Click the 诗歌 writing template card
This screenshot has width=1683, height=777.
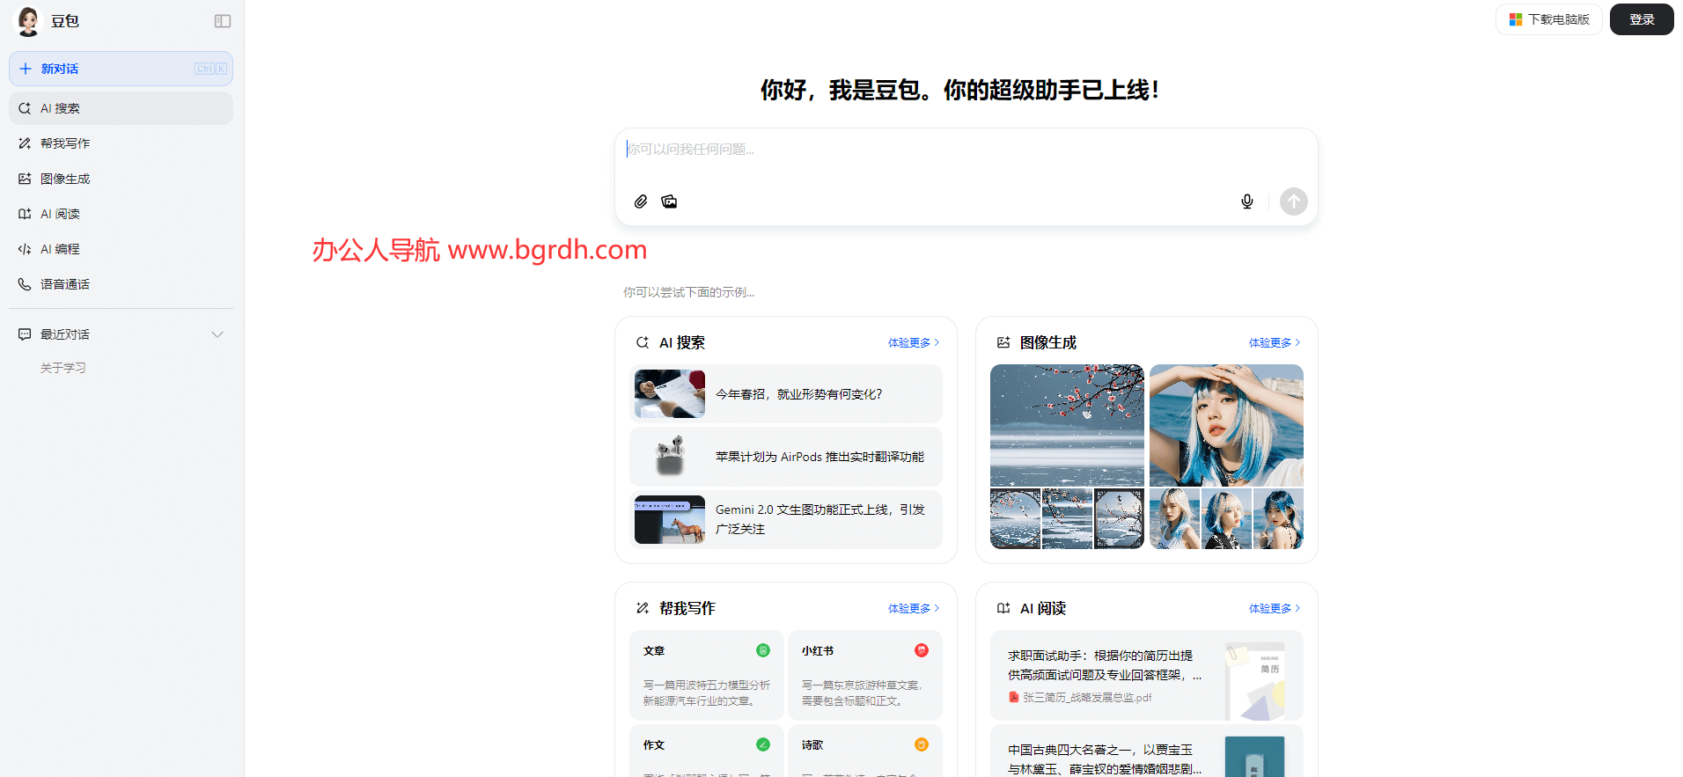pos(865,751)
